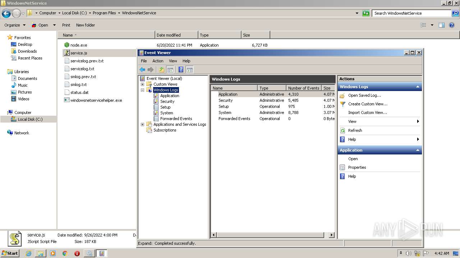The width and height of the screenshot is (460, 258).
Task: Go back using Event Viewer's blue back arrow
Action: (x=142, y=70)
